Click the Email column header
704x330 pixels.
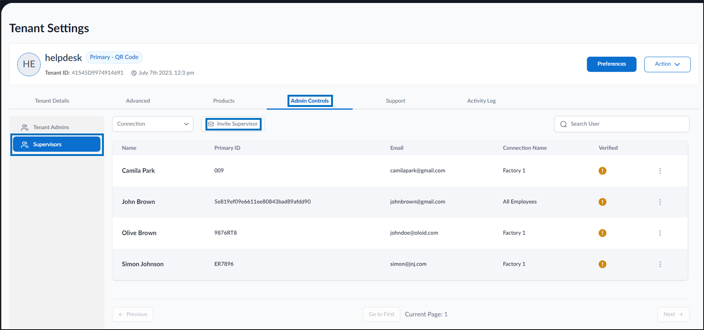397,148
